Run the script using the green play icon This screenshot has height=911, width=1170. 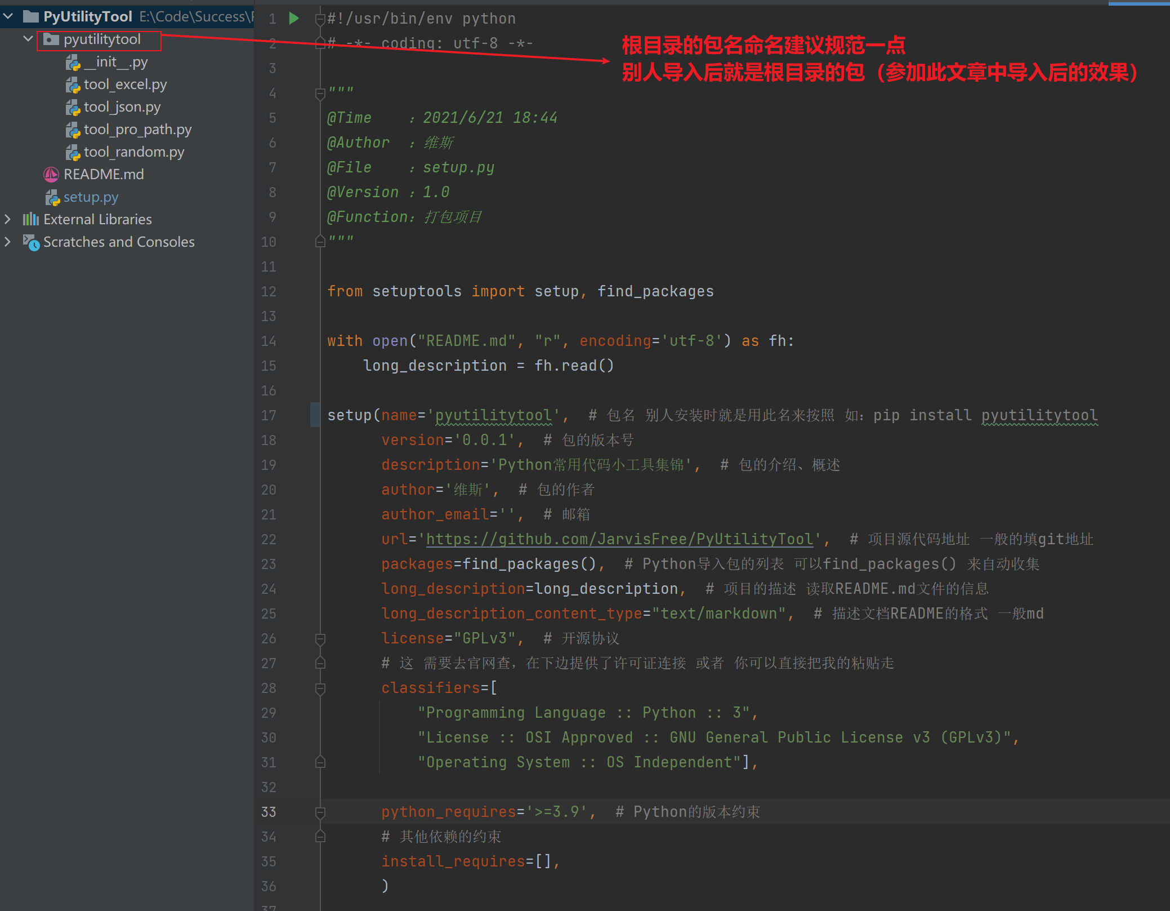[293, 18]
